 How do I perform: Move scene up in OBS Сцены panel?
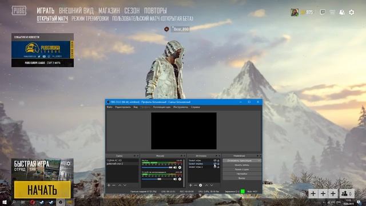[120, 185]
